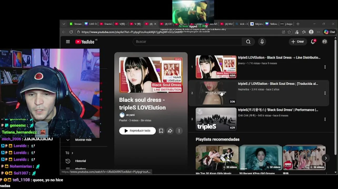The image size is (338, 189).
Task: Click the Sol1307 chat username
Action: tap(21, 173)
